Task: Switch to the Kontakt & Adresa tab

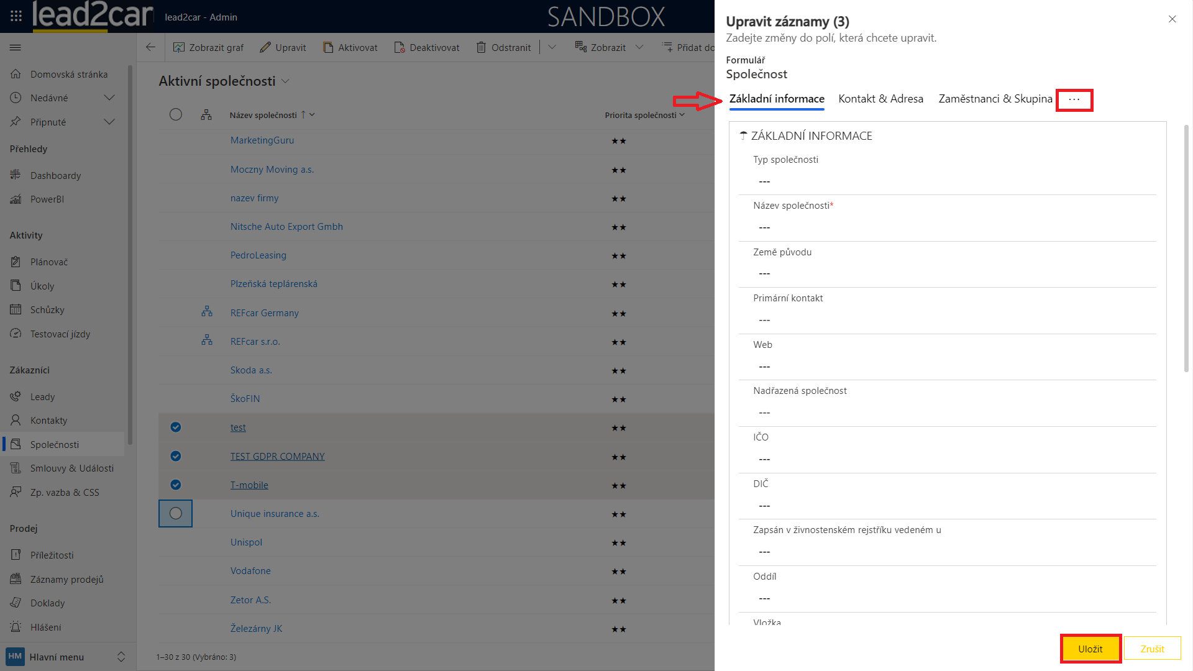Action: point(880,99)
